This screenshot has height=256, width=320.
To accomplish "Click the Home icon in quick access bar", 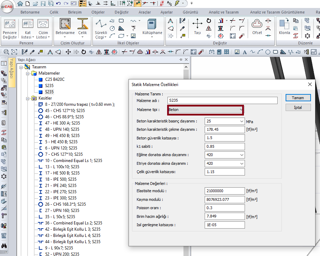I will [20, 3].
